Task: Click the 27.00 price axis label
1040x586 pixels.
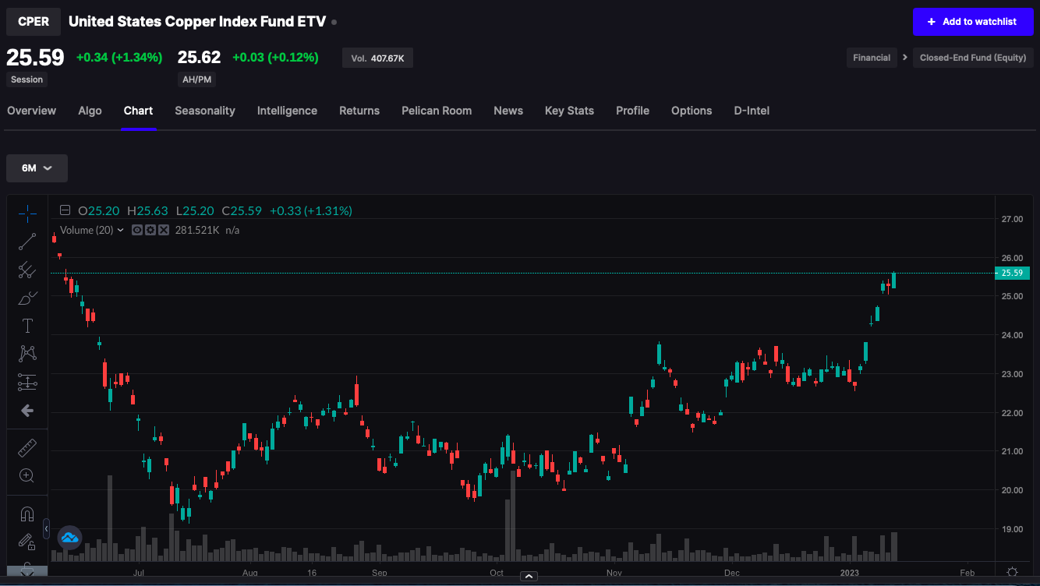Action: pyautogui.click(x=1012, y=219)
